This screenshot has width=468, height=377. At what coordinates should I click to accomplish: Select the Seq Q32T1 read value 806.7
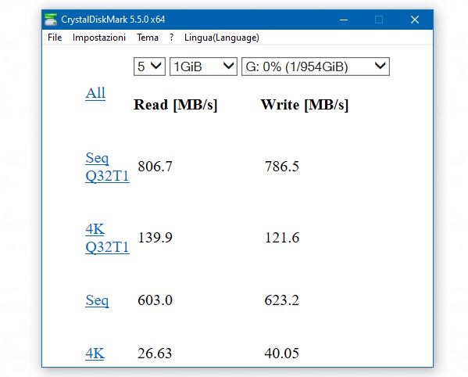click(155, 167)
